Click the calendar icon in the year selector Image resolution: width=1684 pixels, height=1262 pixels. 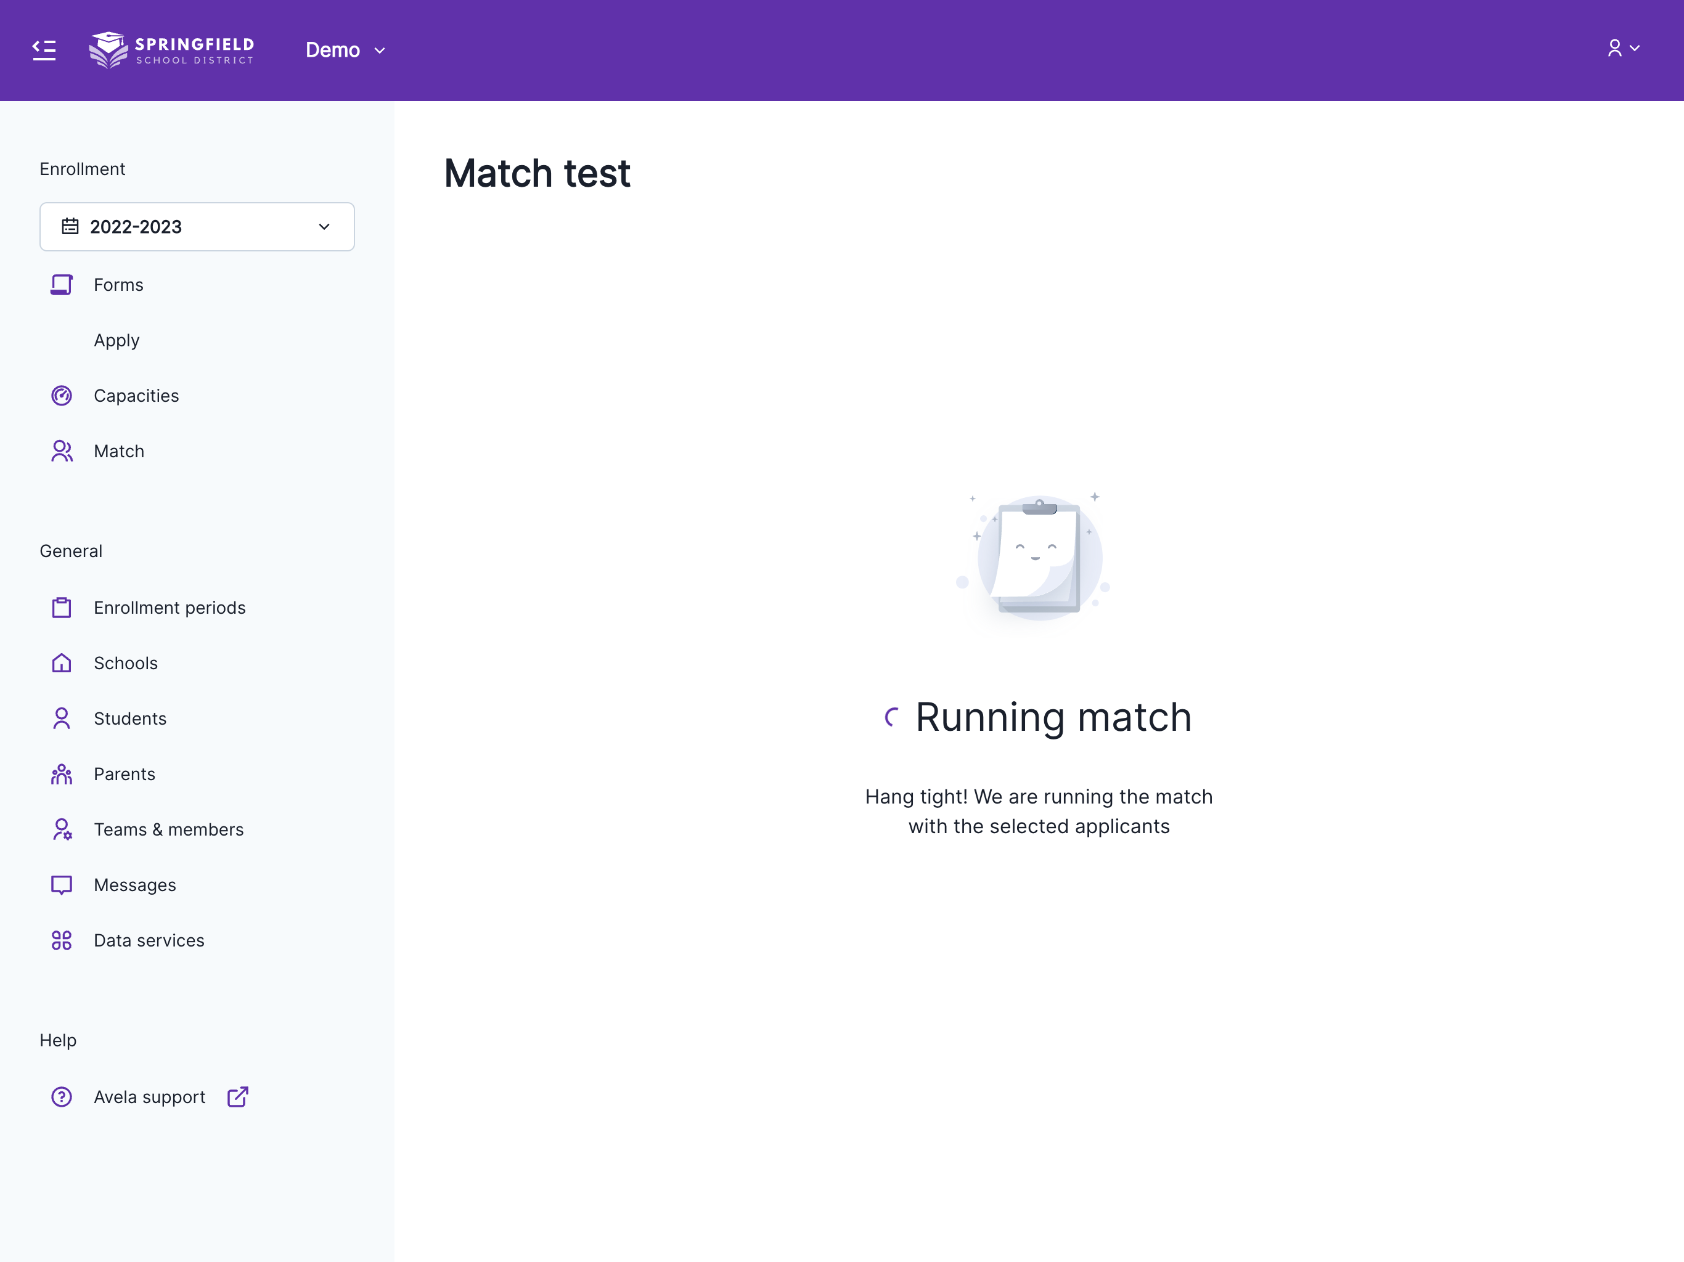[70, 227]
